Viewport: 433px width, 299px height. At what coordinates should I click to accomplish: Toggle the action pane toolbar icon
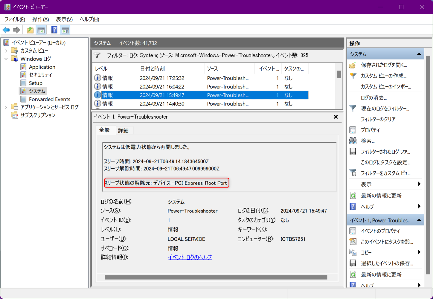coord(65,30)
